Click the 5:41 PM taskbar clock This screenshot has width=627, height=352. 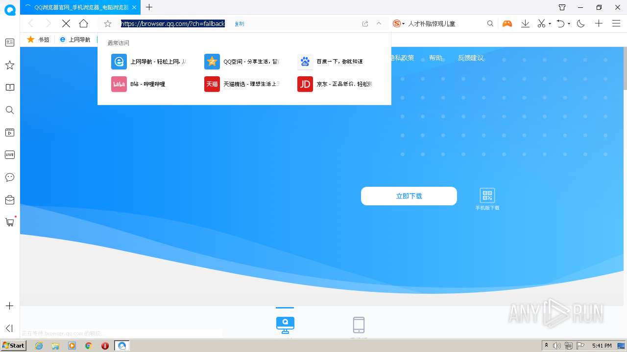(602, 346)
